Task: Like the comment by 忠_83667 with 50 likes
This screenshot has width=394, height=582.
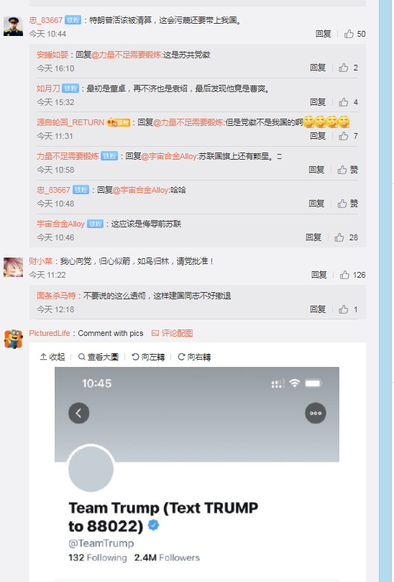Action: (354, 34)
